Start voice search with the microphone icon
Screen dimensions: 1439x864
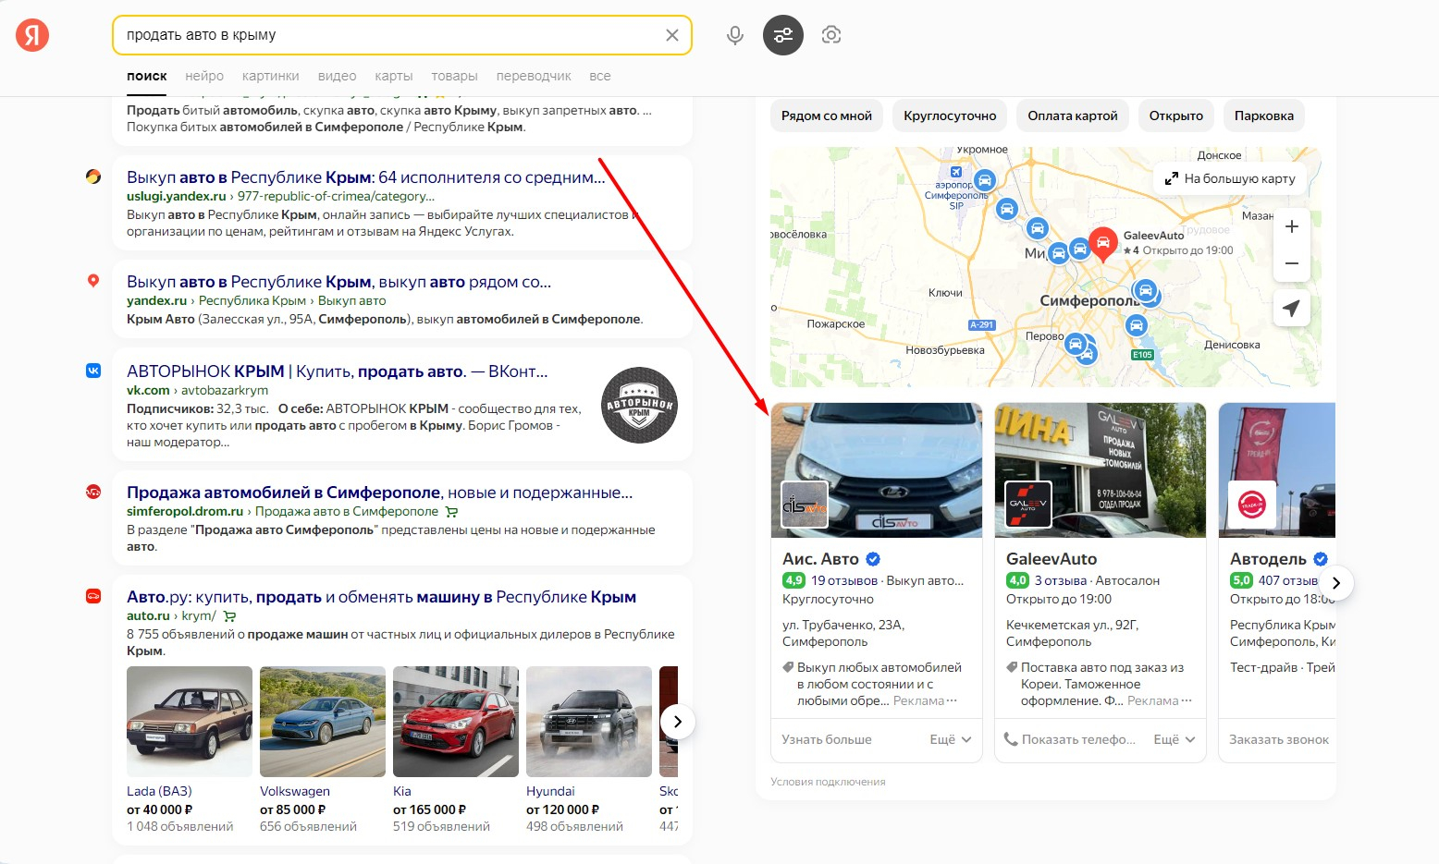(x=735, y=35)
